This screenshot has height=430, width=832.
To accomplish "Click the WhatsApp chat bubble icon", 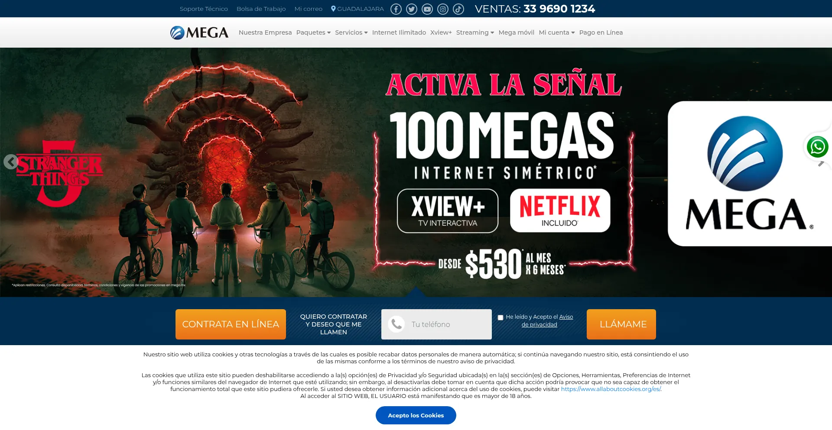I will pyautogui.click(x=817, y=147).
